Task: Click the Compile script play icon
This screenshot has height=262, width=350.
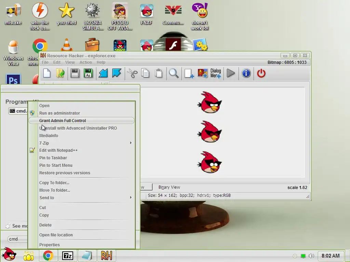Action: [x=231, y=73]
